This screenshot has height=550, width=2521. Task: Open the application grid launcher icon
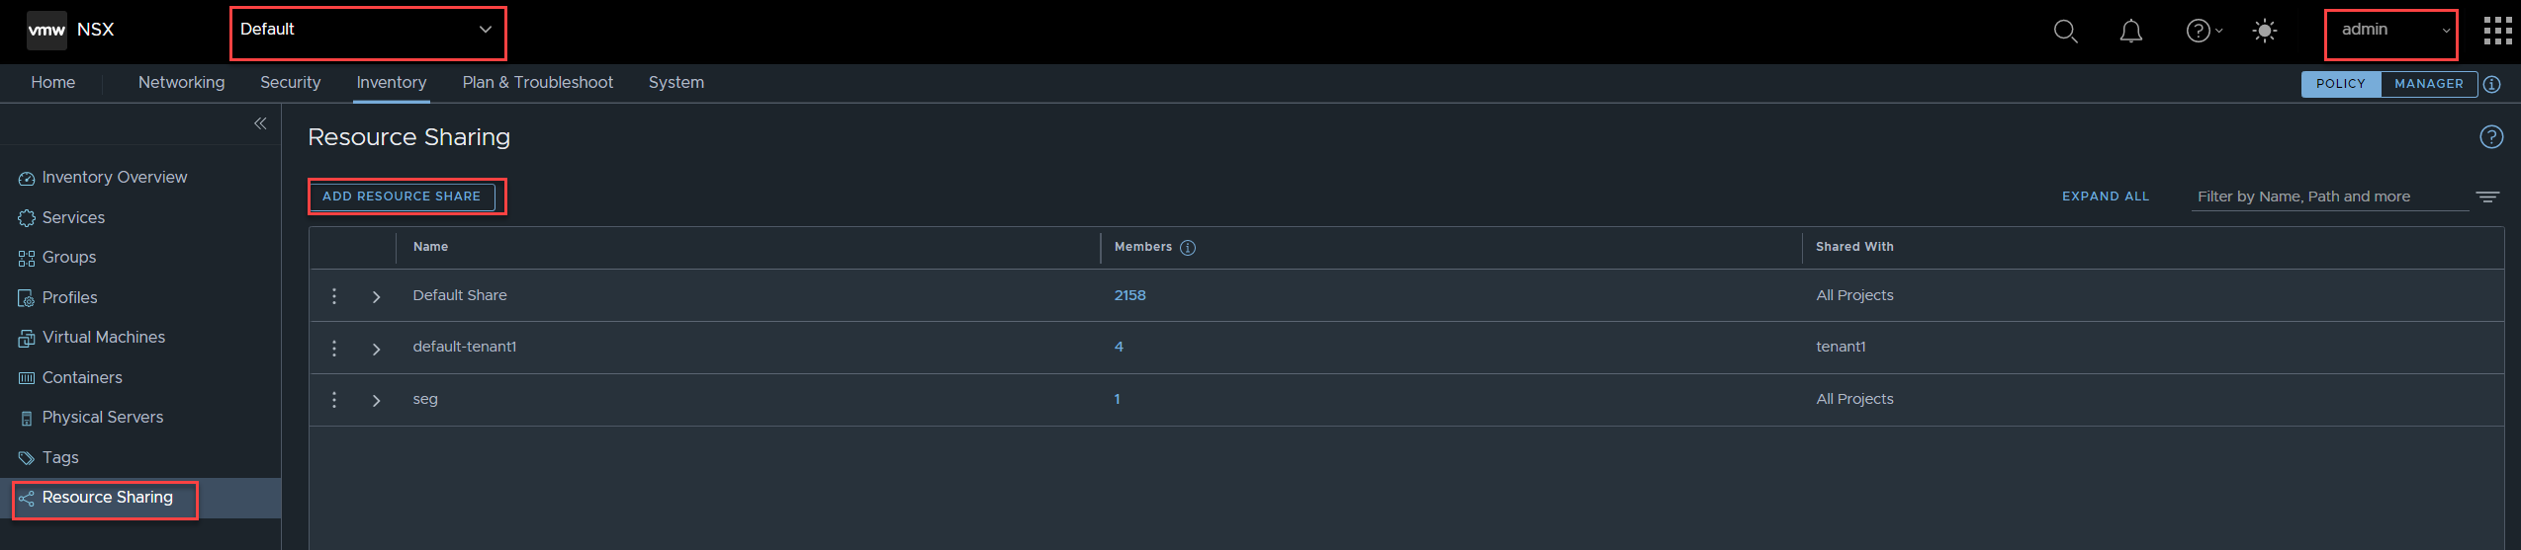pyautogui.click(x=2497, y=31)
